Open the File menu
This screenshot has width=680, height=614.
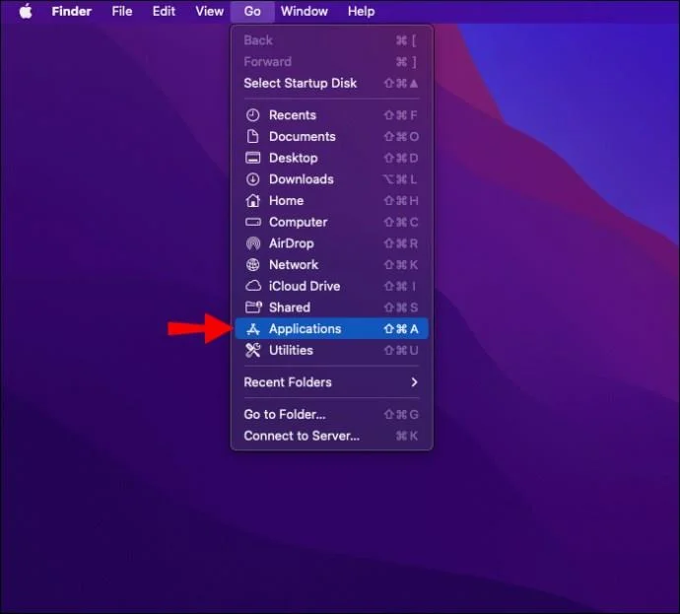click(122, 11)
